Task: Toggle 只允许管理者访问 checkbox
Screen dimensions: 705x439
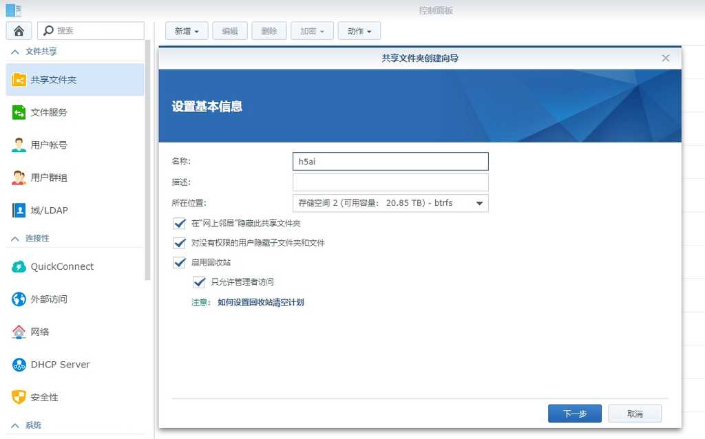Action: [x=199, y=282]
